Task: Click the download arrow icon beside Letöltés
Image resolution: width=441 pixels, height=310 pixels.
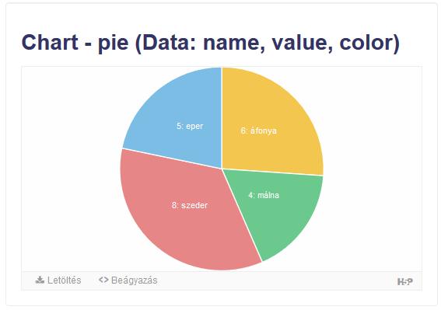Action: click(x=40, y=280)
